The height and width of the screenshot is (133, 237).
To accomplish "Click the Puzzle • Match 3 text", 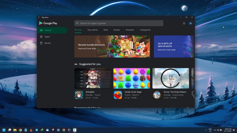I will tap(132, 95).
